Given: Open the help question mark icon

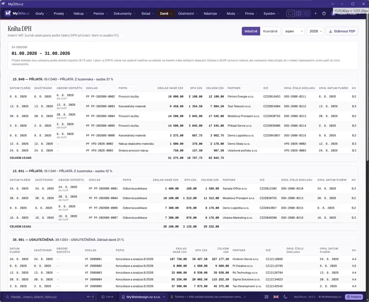Looking at the screenshot, I should point(324,14).
